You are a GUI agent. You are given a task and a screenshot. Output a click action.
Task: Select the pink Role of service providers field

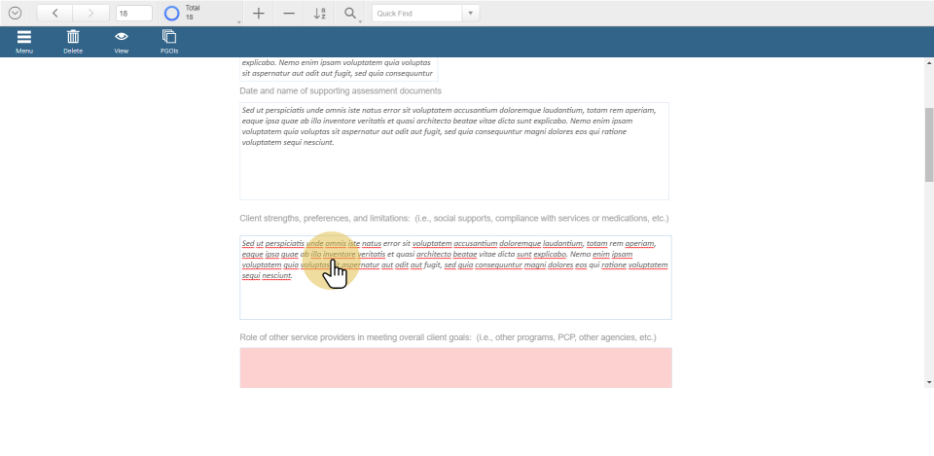pyautogui.click(x=454, y=368)
